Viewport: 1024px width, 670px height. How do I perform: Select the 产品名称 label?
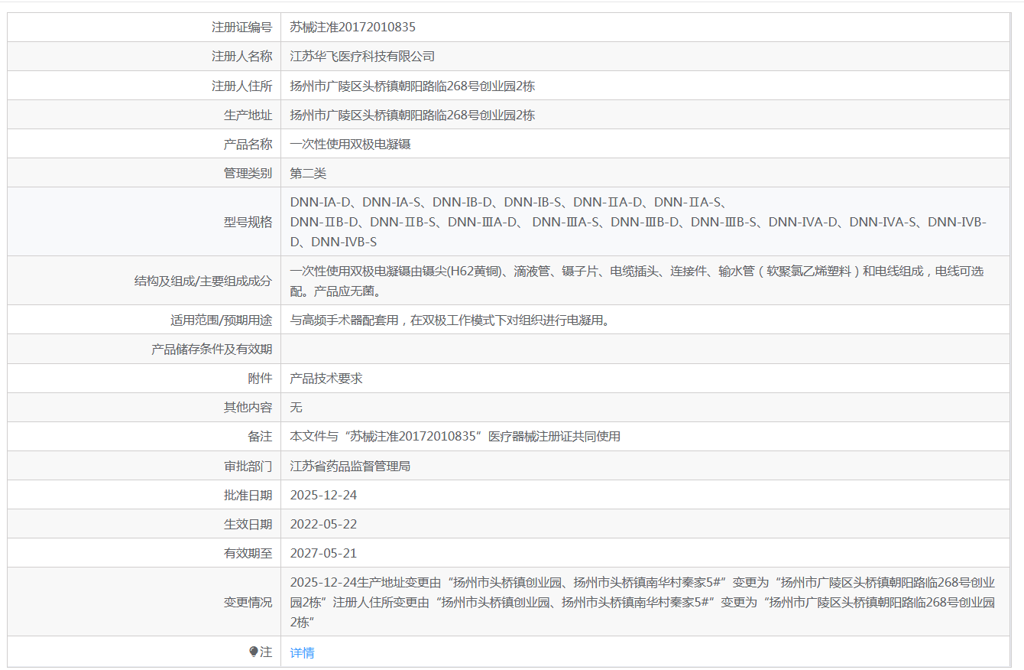pyautogui.click(x=248, y=144)
